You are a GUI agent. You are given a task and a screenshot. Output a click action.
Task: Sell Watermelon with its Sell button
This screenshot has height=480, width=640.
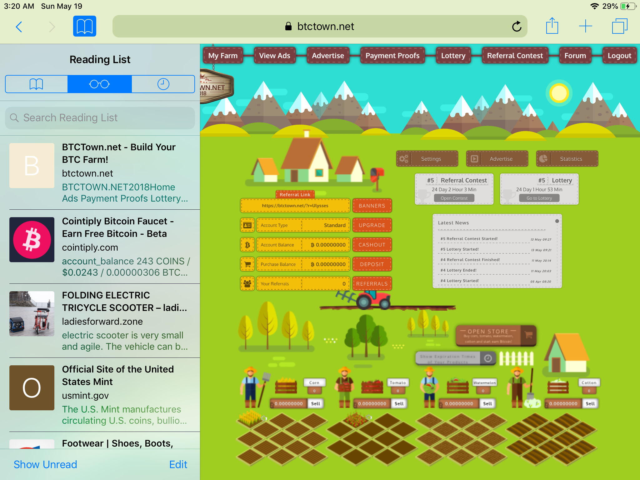pyautogui.click(x=487, y=403)
